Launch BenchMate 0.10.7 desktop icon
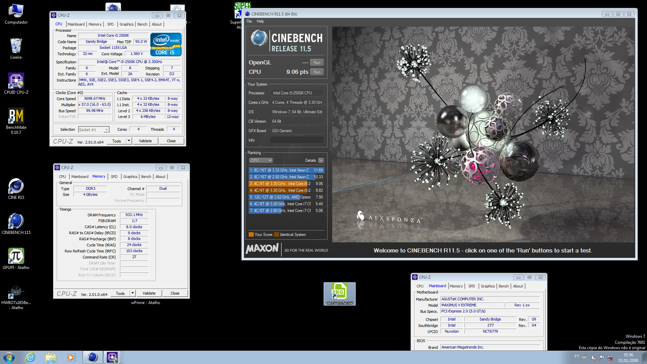Image resolution: width=647 pixels, height=364 pixels. (16, 121)
